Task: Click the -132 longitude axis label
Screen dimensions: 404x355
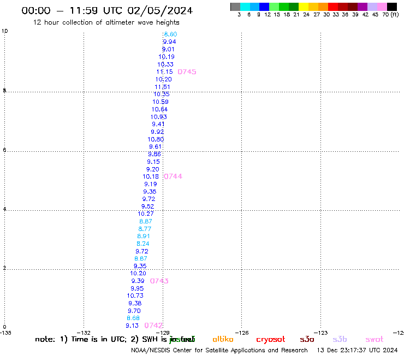Action: coord(84,333)
